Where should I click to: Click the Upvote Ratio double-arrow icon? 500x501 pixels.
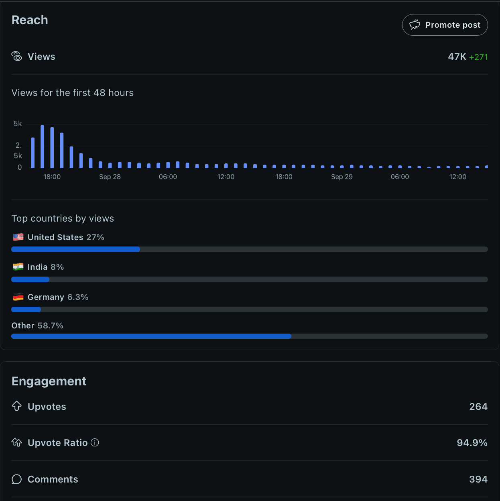point(17,442)
